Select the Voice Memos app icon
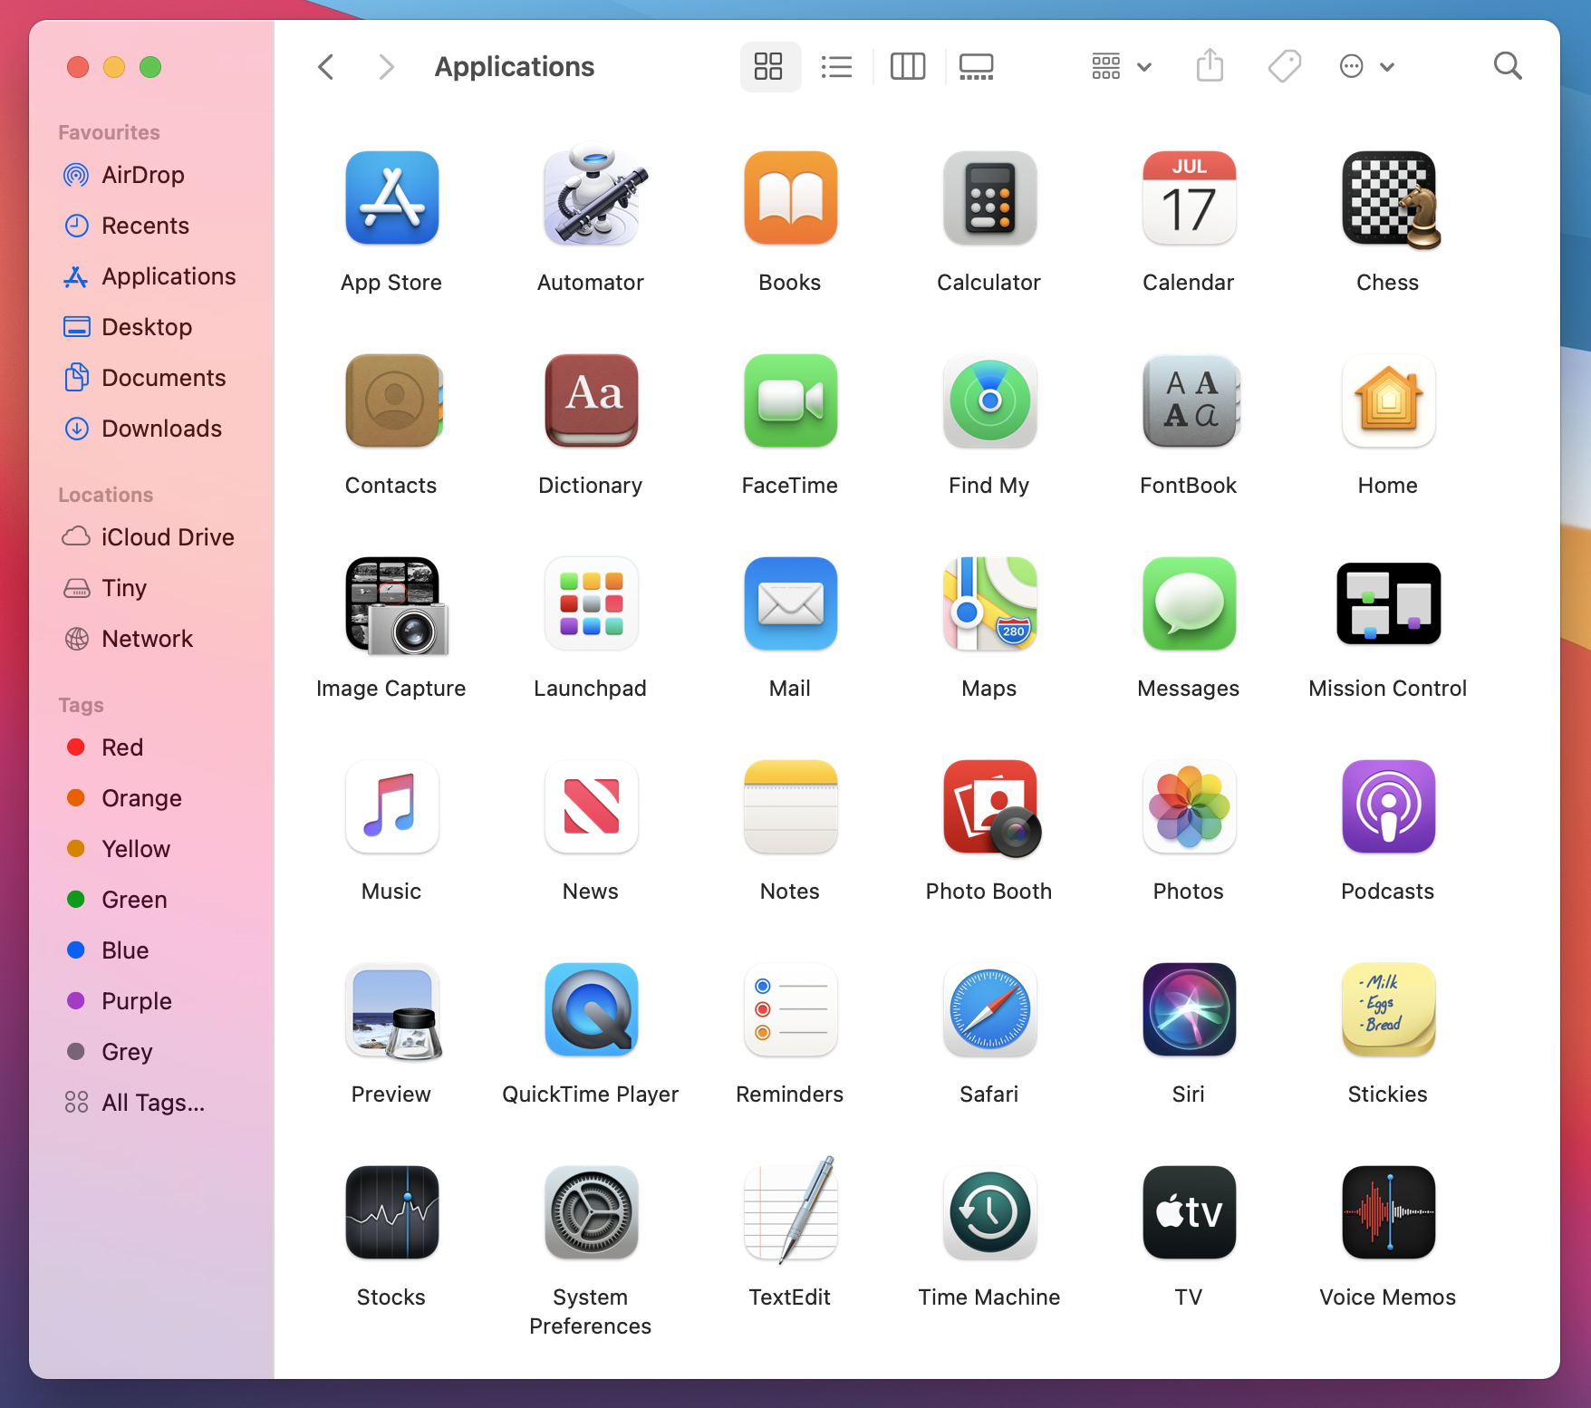1591x1408 pixels. point(1388,1212)
